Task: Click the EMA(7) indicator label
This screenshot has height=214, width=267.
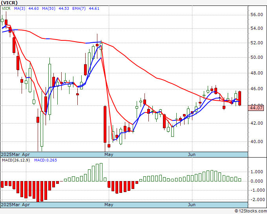Action: (x=79, y=9)
